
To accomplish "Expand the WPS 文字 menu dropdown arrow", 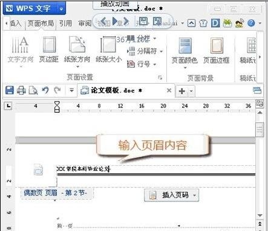I will point(61,8).
